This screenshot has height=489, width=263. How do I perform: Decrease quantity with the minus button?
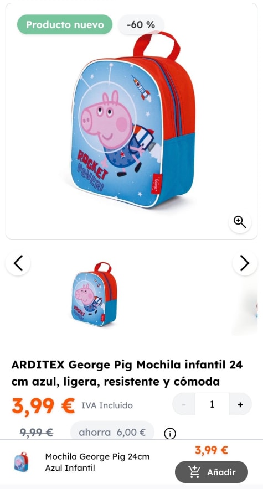(x=184, y=404)
